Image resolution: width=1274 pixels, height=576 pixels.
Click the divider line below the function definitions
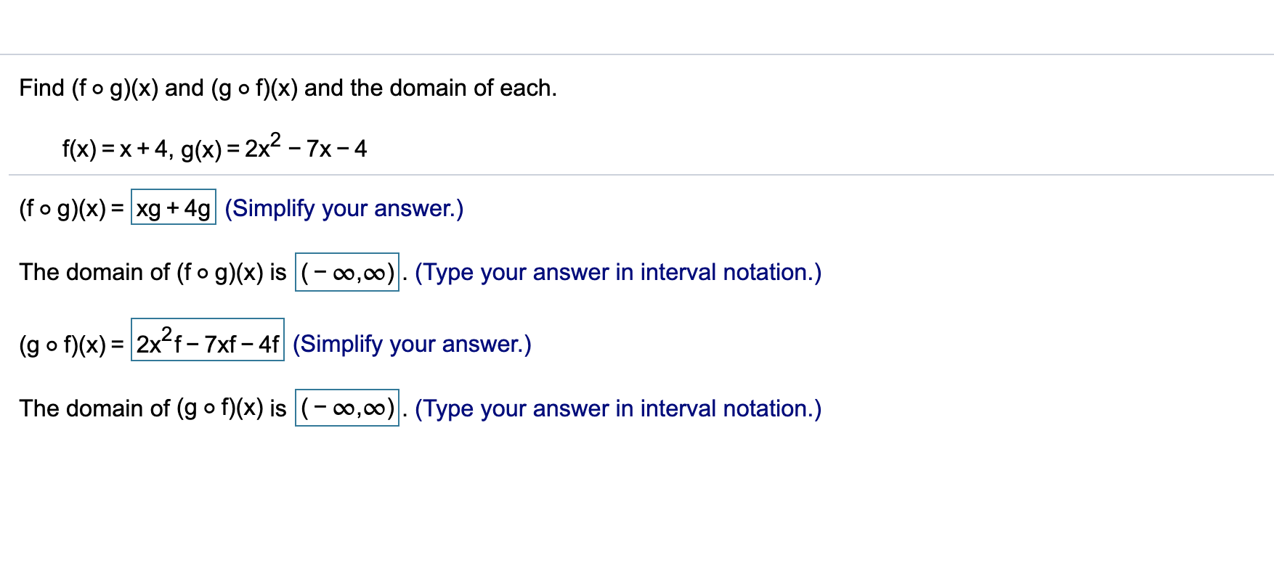point(637,176)
